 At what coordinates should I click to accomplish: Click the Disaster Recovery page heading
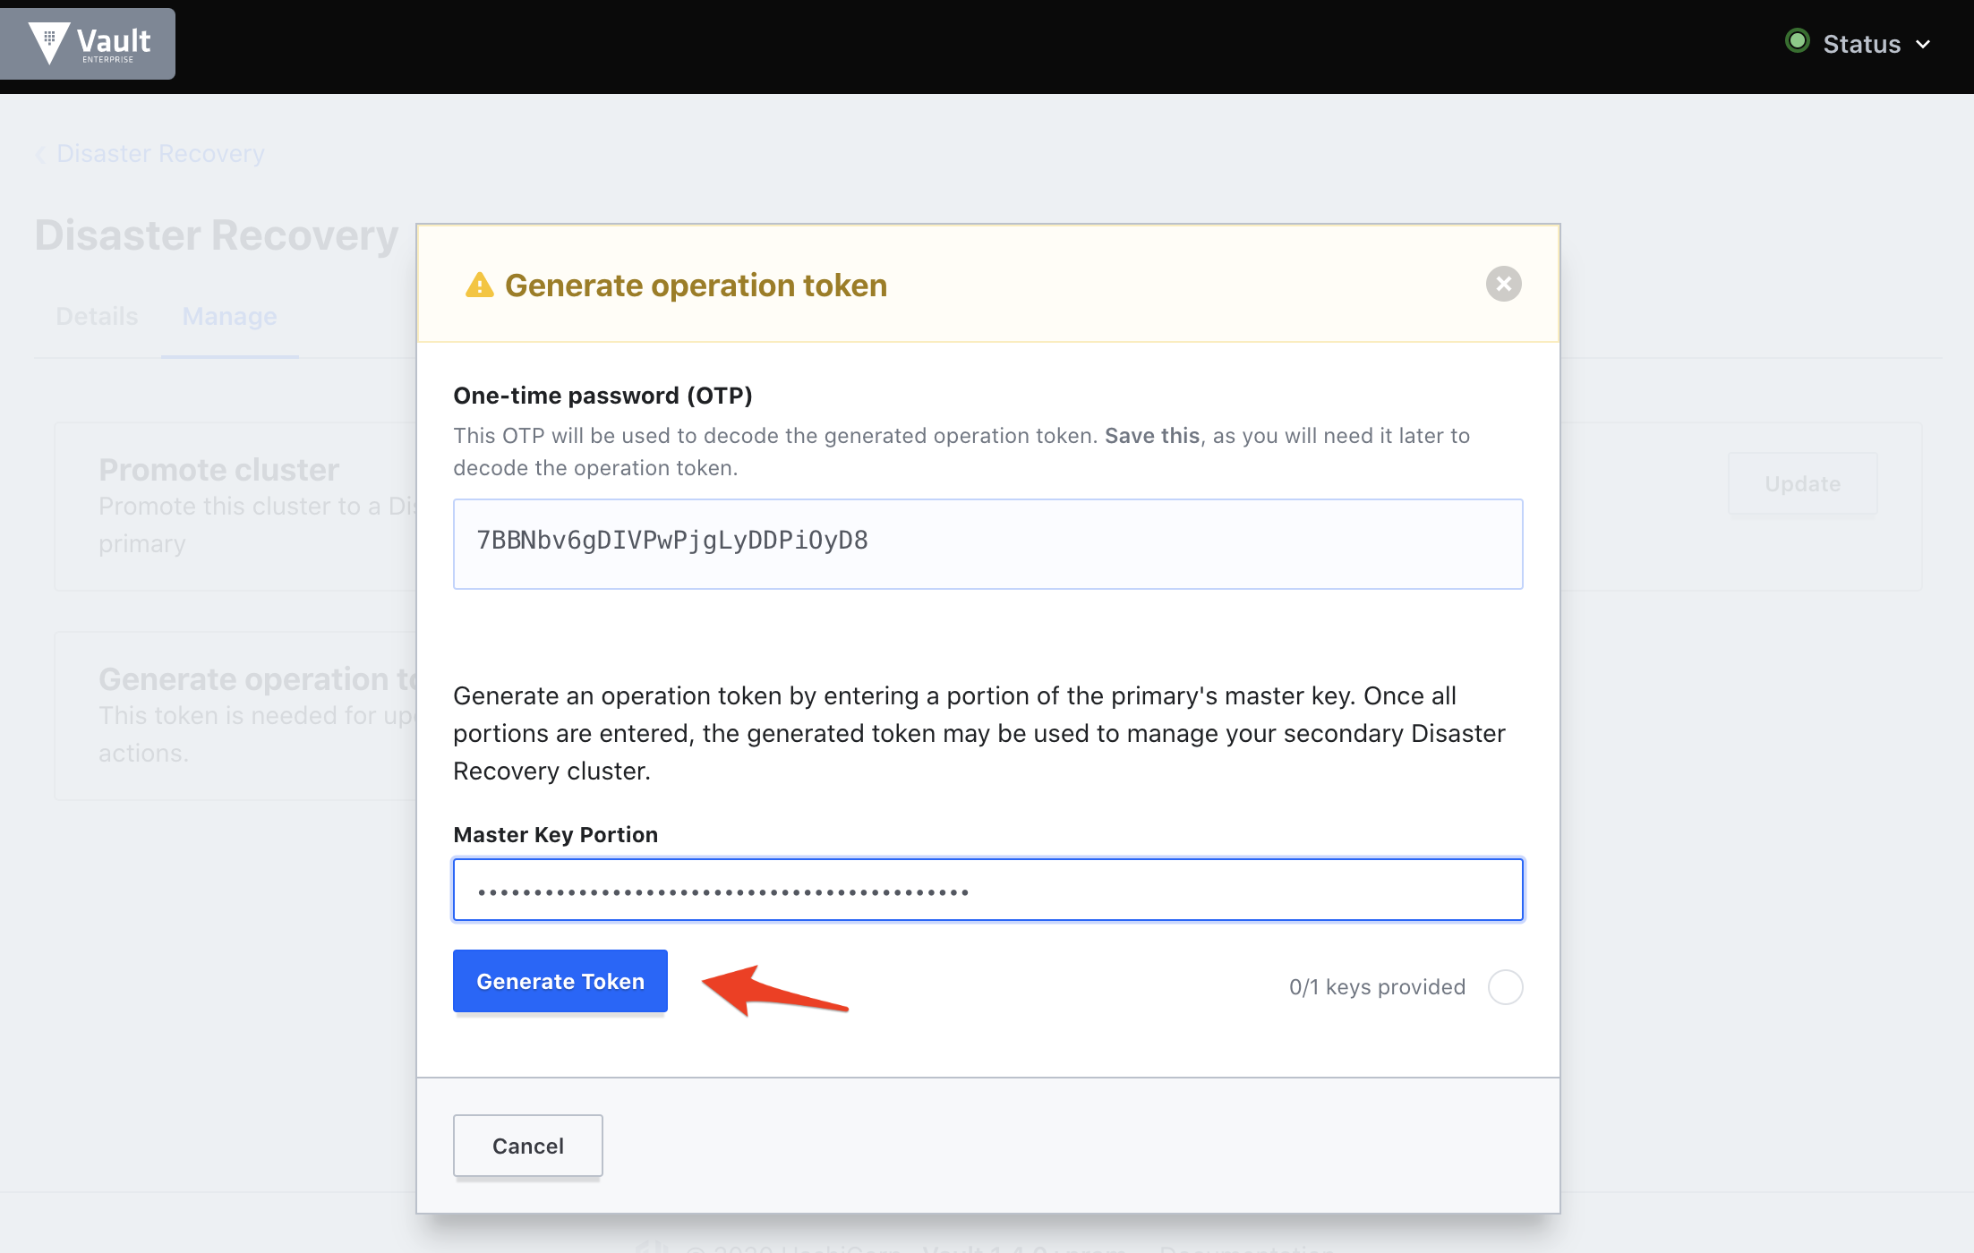pyautogui.click(x=216, y=234)
